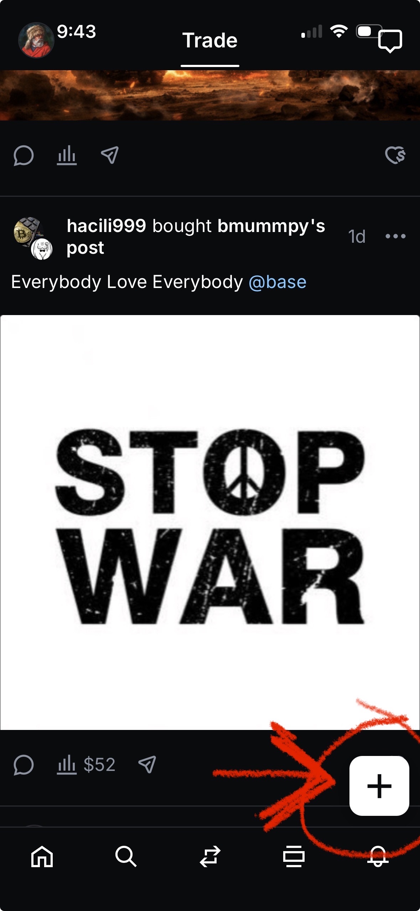420x911 pixels.
Task: Open the messages chat bubble icon in the header
Action: click(390, 41)
